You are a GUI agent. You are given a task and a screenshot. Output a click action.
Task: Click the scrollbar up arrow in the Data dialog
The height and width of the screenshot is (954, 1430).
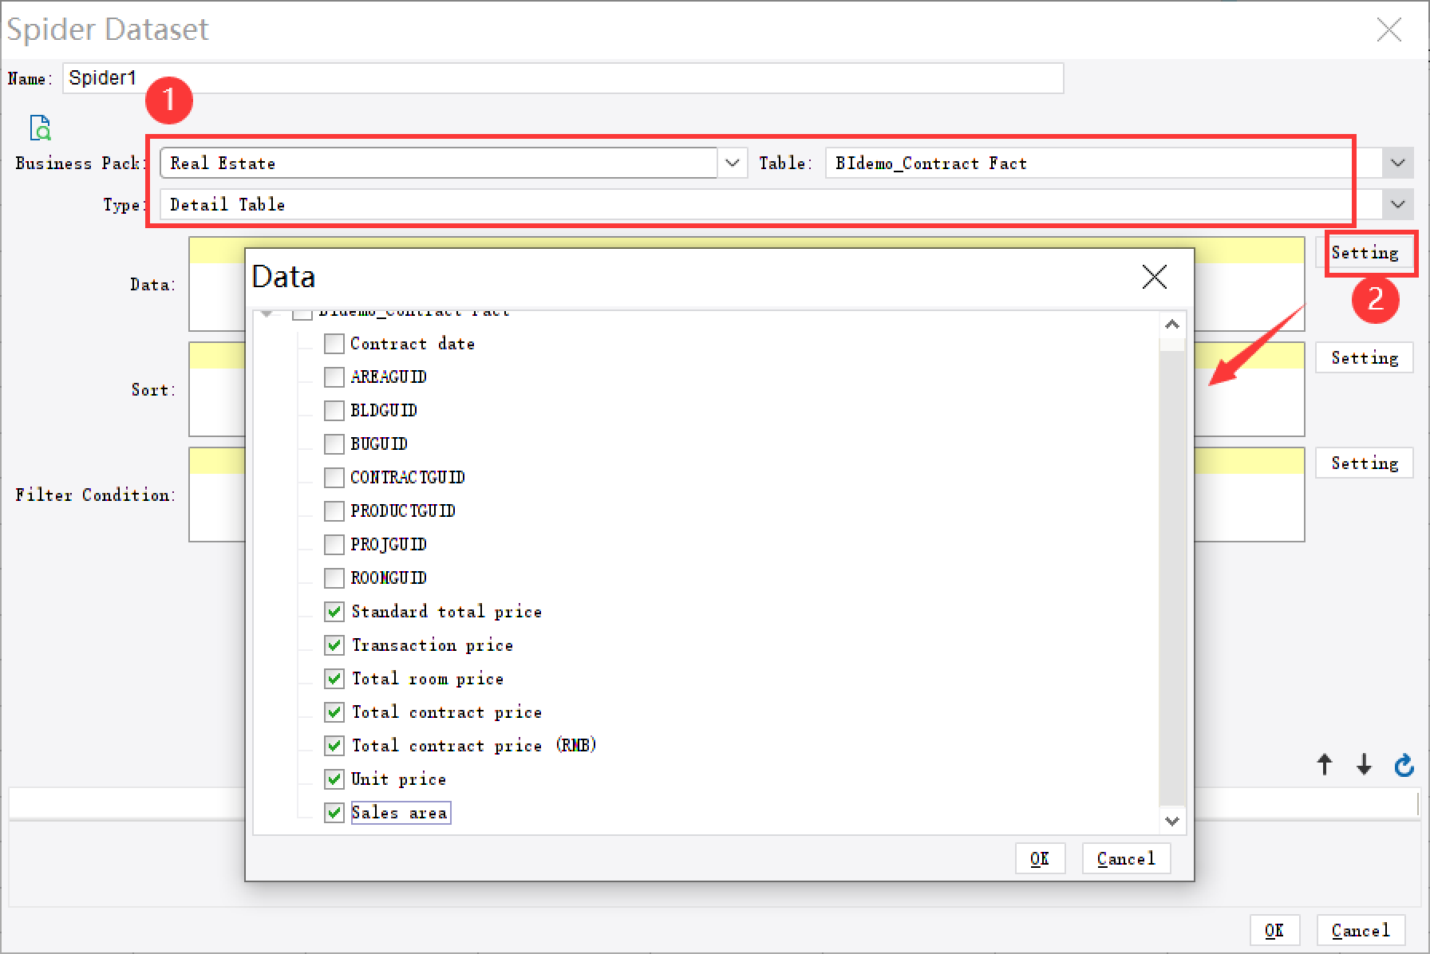(1172, 324)
